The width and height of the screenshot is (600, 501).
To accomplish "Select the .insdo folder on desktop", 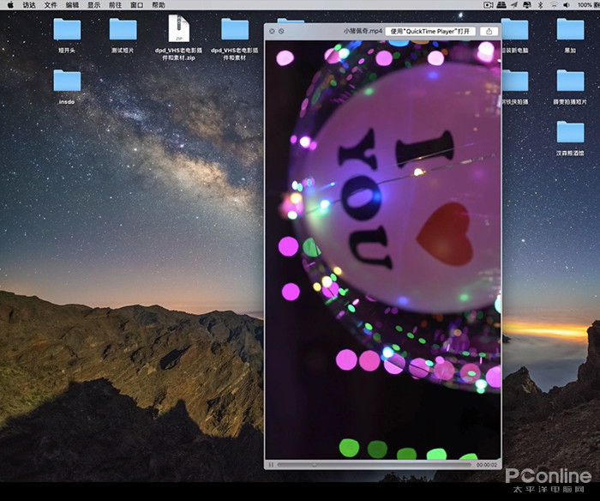I will tap(67, 81).
